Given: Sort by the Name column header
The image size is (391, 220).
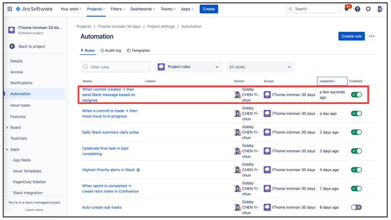Looking at the screenshot, I should coord(88,81).
